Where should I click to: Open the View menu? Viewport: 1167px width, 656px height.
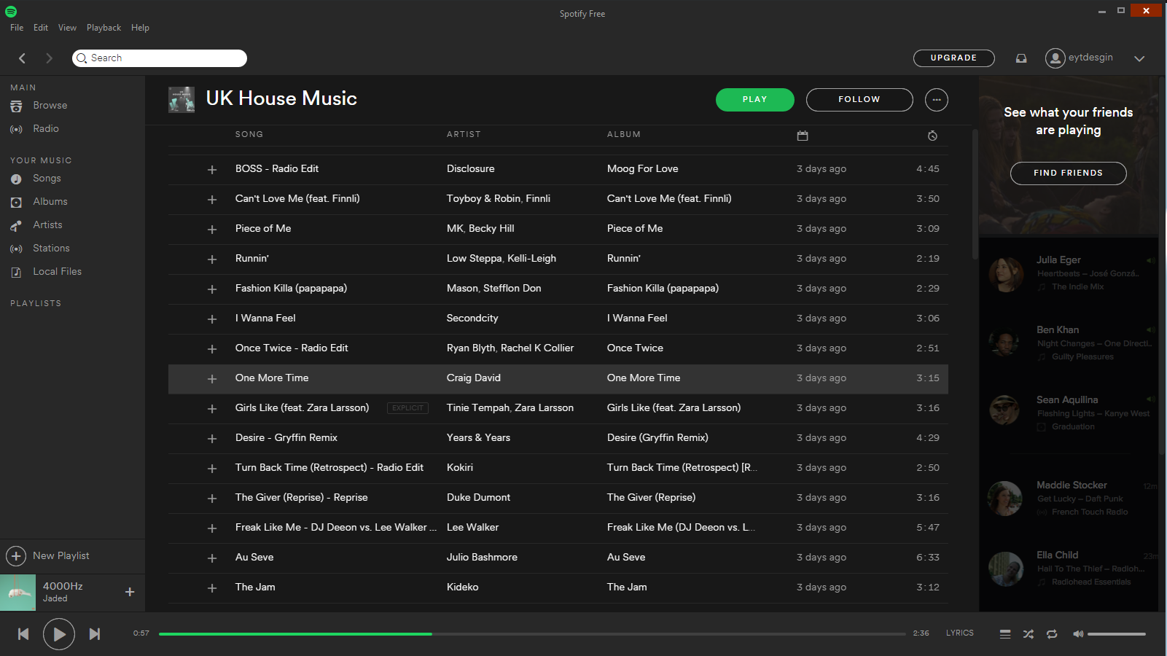[67, 28]
